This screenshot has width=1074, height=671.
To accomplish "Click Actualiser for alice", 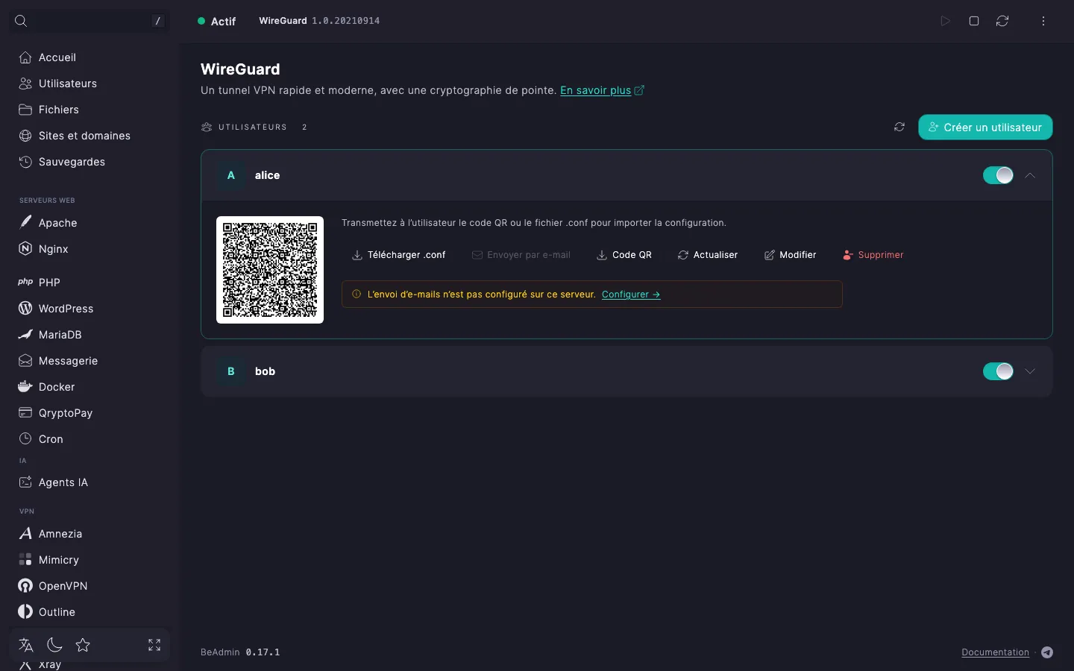I will 708,255.
